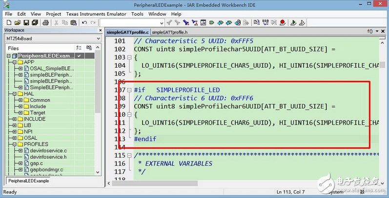This screenshot has width=389, height=198.
Task: Open the Edit menu
Action: point(21,14)
